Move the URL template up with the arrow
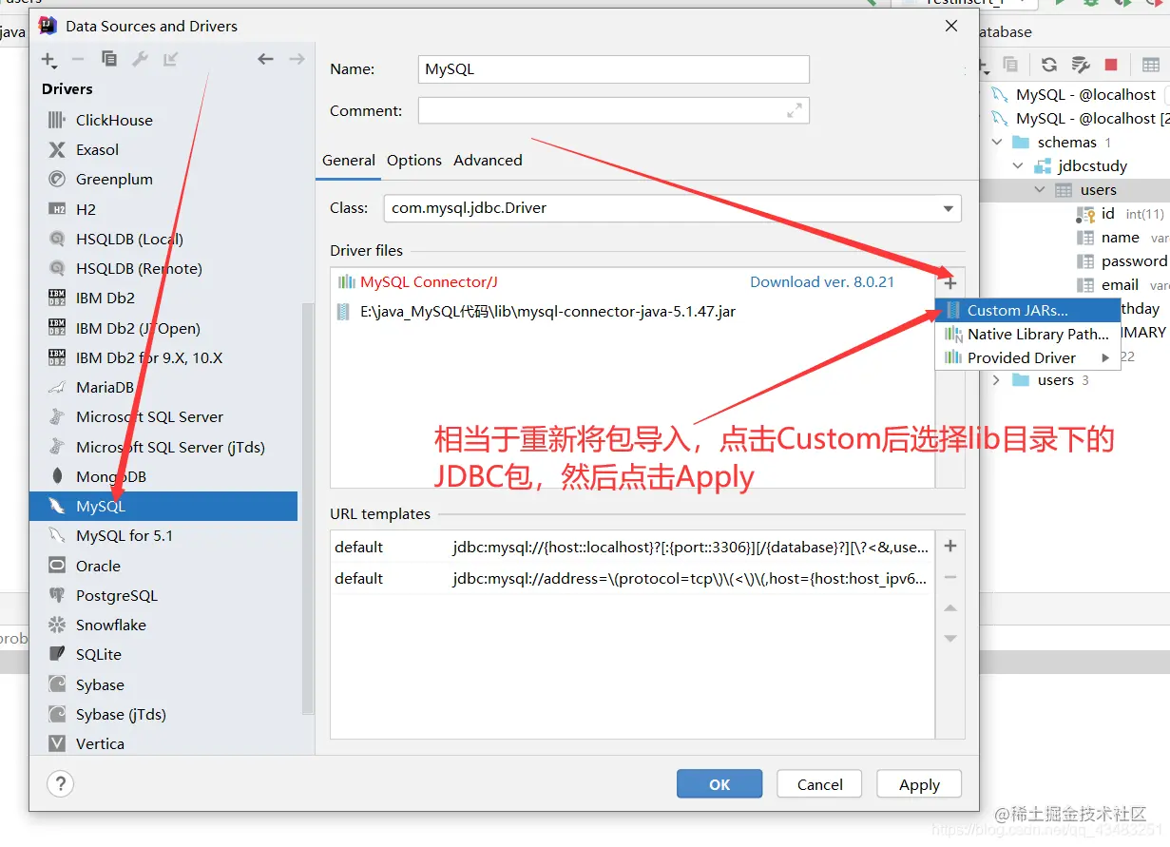The height and width of the screenshot is (847, 1170). [x=950, y=608]
